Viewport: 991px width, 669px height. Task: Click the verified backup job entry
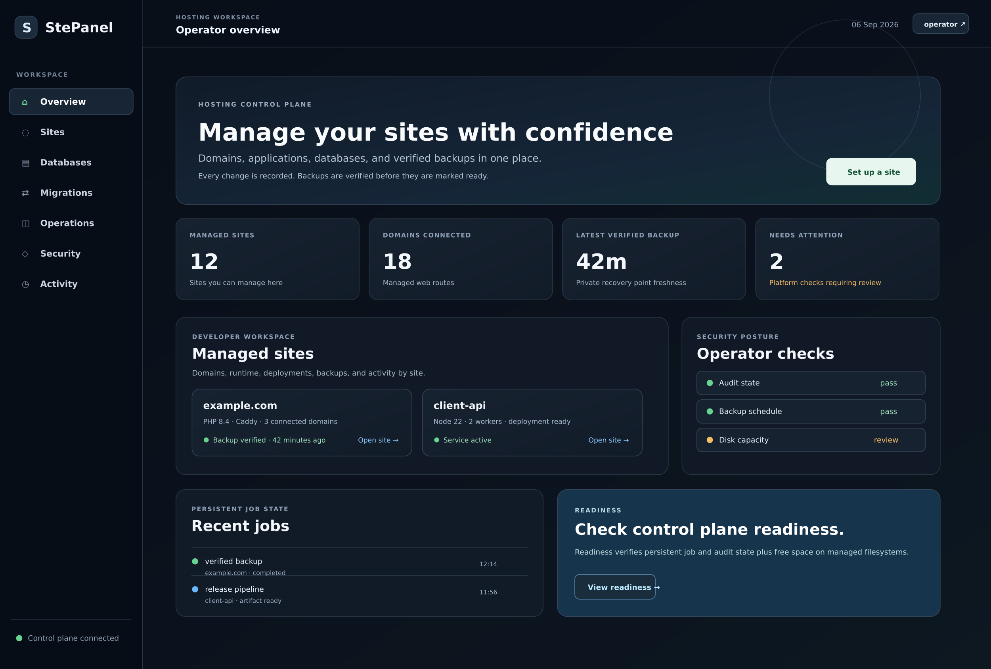pos(360,562)
